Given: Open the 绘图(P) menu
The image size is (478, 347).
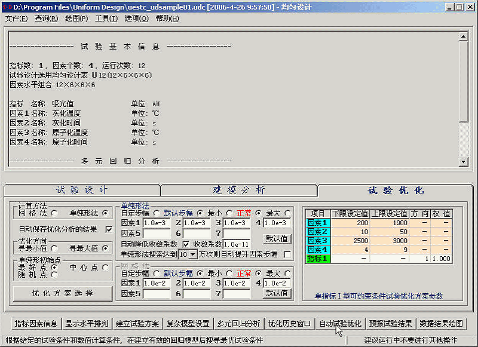Looking at the screenshot, I should pos(76,19).
